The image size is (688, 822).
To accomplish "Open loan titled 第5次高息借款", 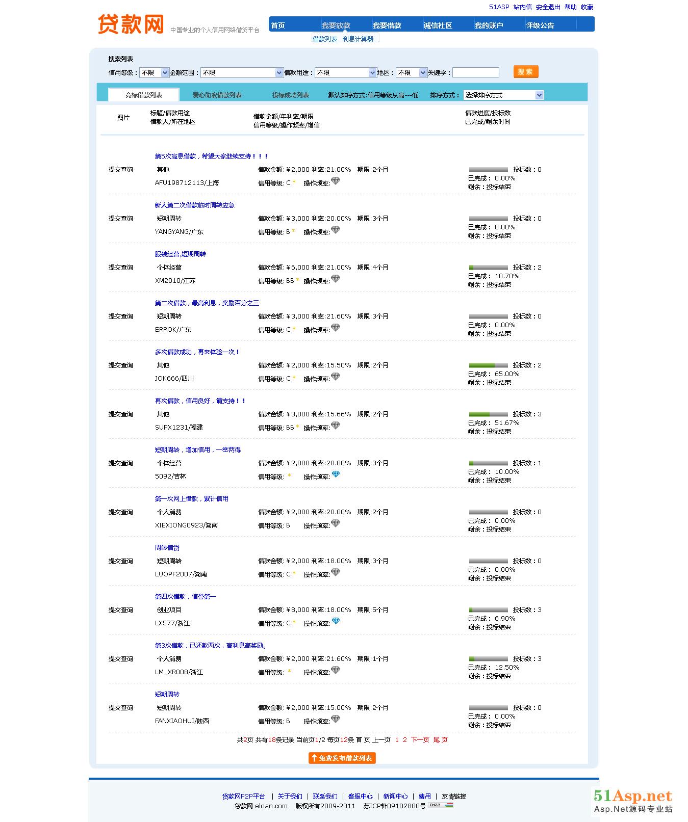I will [x=212, y=156].
